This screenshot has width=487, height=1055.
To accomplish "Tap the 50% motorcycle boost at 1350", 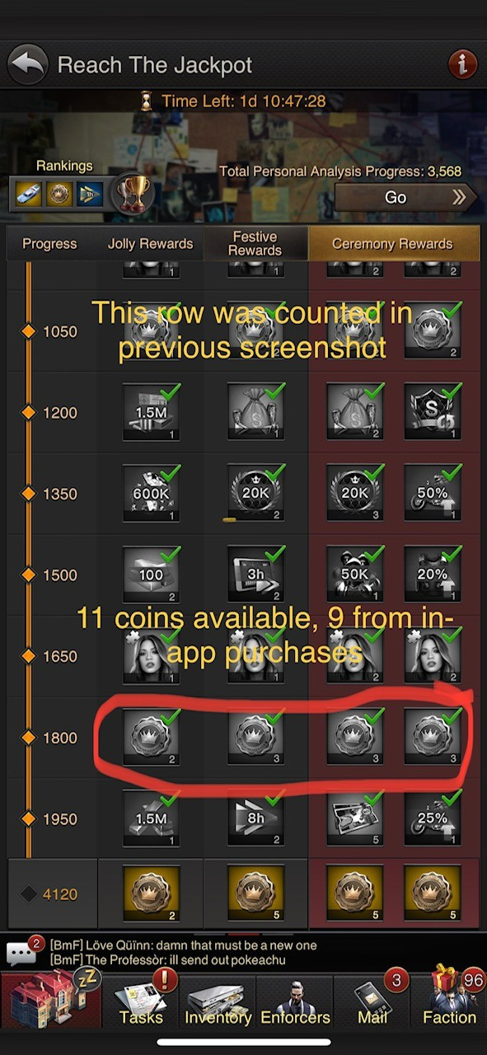I will click(433, 495).
